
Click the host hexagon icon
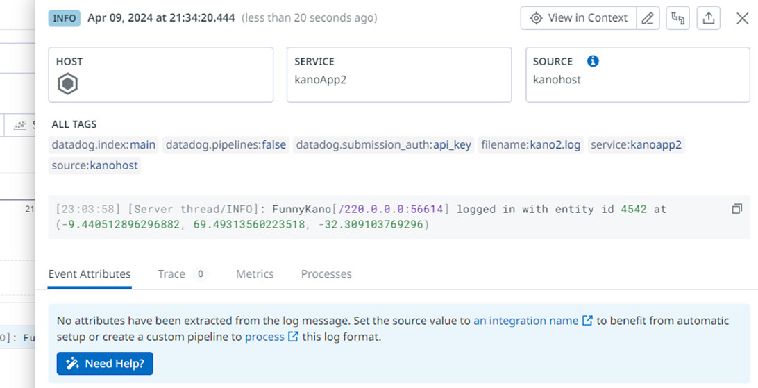(68, 84)
